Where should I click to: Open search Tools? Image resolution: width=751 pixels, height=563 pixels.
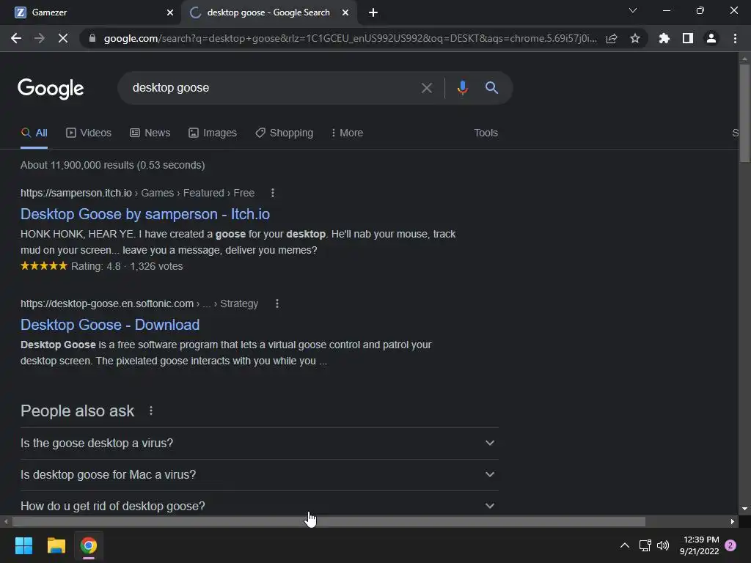[x=486, y=133]
